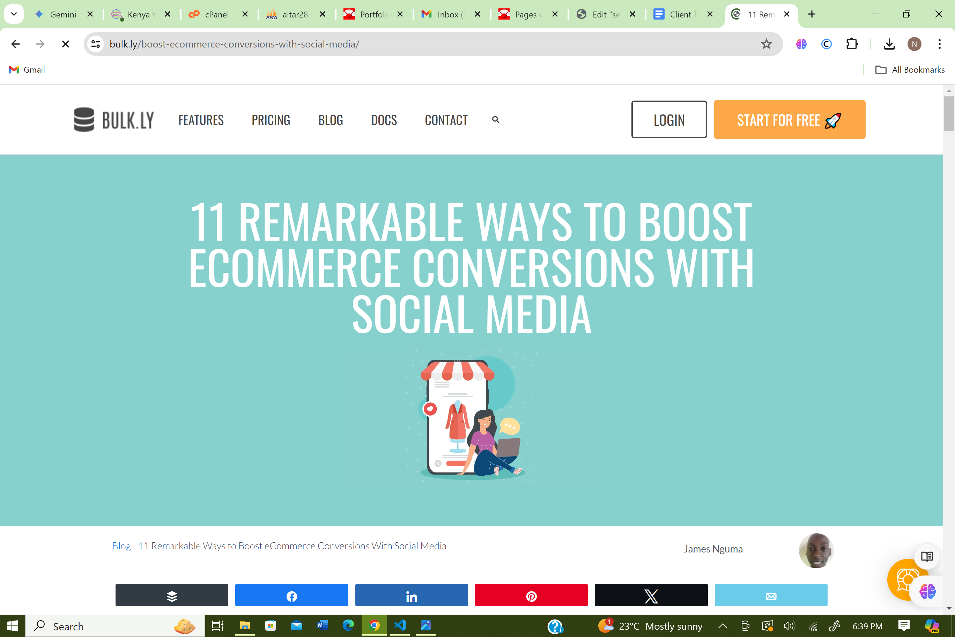Click the Pinterest share button
Screen dimensions: 955x637
pos(531,595)
